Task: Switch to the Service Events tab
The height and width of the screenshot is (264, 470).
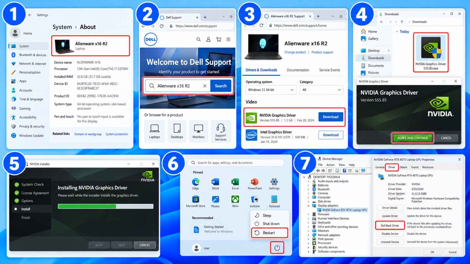Action: [330, 70]
